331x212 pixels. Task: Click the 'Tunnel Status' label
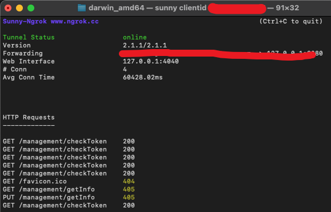coord(29,37)
